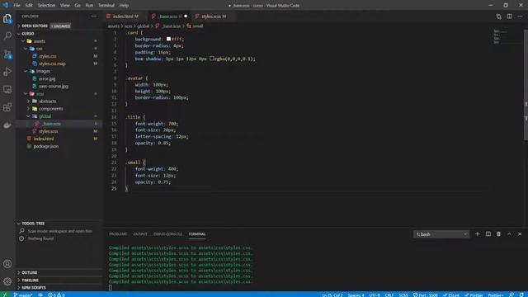Add a new terminal with plus icon

point(477,234)
